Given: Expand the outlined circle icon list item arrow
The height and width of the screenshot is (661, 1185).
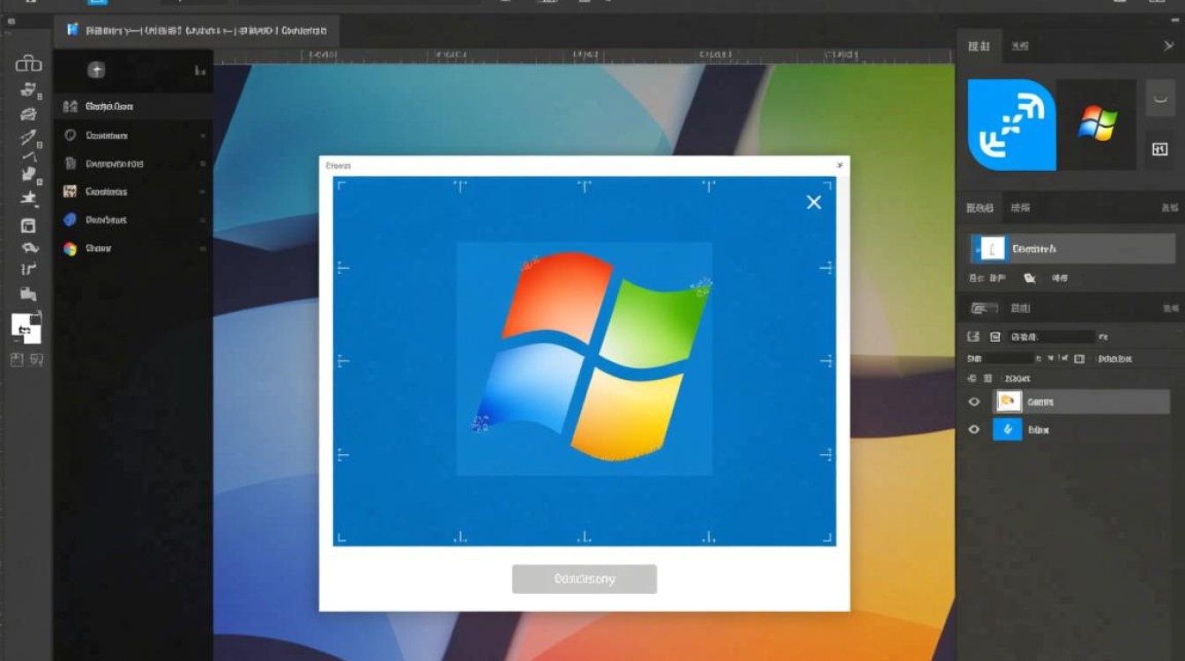Looking at the screenshot, I should coord(203,136).
